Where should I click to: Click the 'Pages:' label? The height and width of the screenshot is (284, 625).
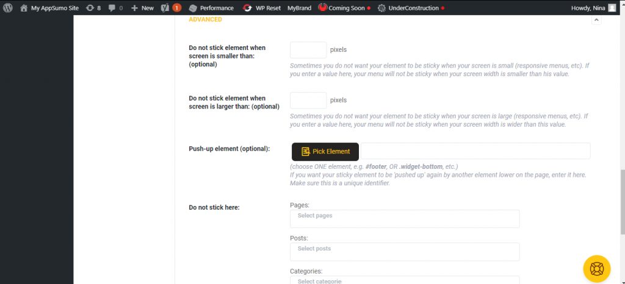coord(300,205)
